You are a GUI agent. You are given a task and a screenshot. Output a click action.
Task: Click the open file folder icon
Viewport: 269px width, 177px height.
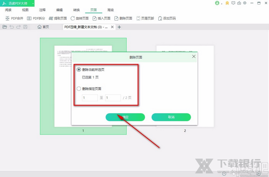(5, 27)
